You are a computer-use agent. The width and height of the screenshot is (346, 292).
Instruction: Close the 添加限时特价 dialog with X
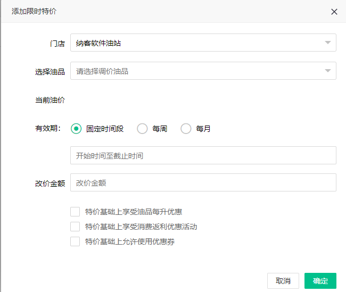(334, 12)
